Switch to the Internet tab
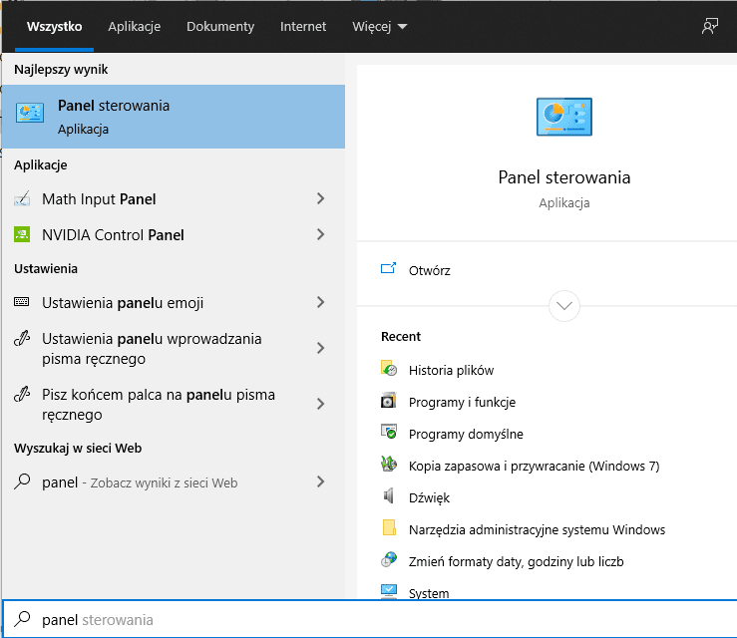737x638 pixels. pyautogui.click(x=303, y=26)
